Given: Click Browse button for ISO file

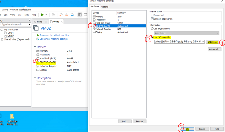Looking at the screenshot, I should tap(212, 42).
